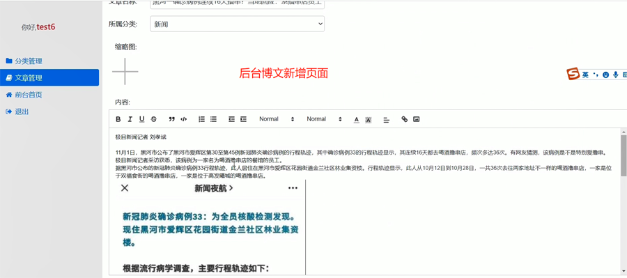Viewport: 627px width, 278px height.
Task: Click the editor vertical scrollbar thumb
Action: (624, 155)
